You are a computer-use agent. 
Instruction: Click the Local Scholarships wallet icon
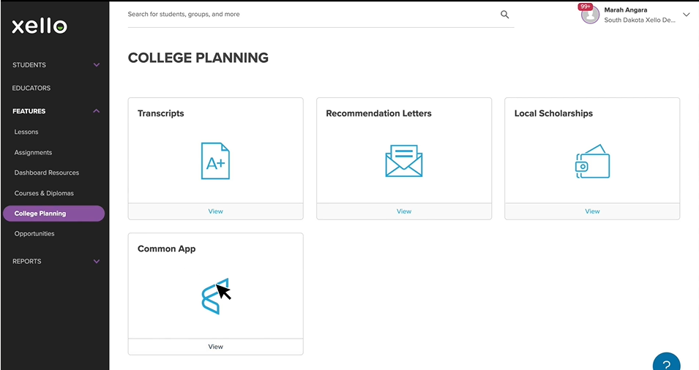click(592, 161)
